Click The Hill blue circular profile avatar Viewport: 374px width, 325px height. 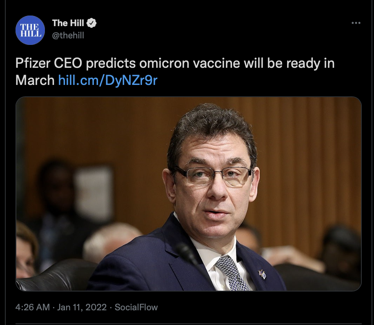pyautogui.click(x=30, y=30)
